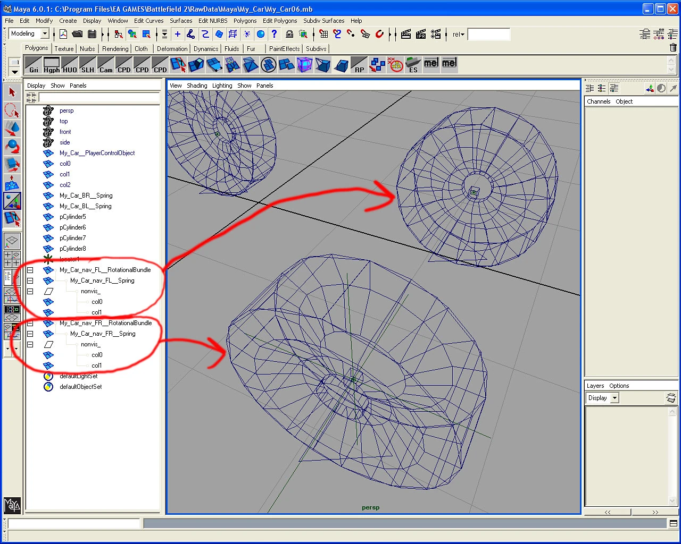Open the Modeling menu set dropdown
681x544 pixels.
(45, 34)
